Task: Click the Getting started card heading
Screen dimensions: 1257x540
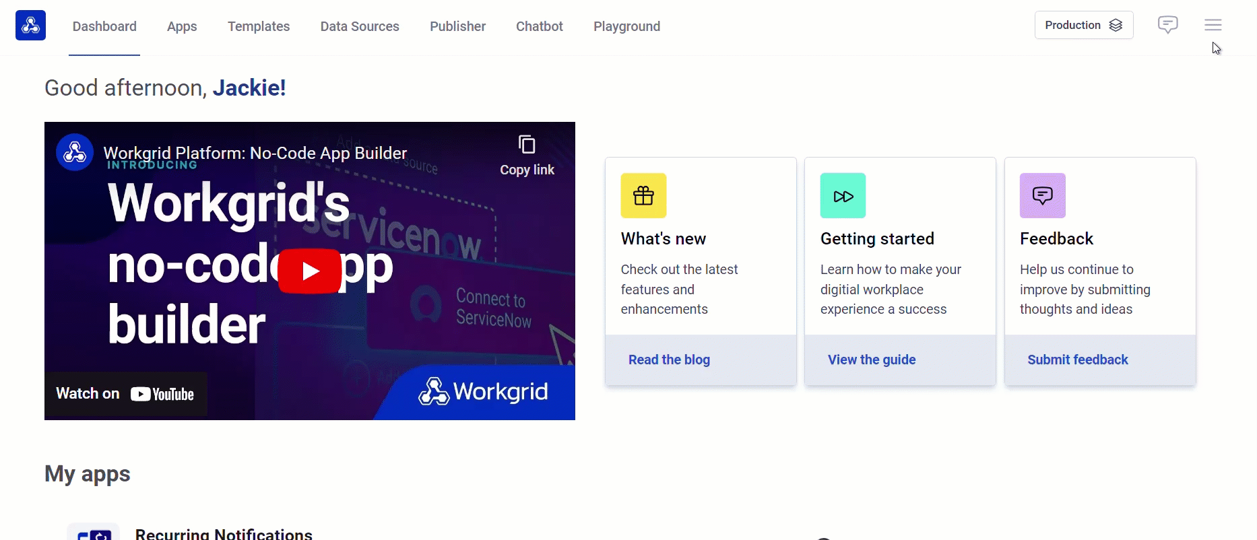Action: (x=877, y=239)
